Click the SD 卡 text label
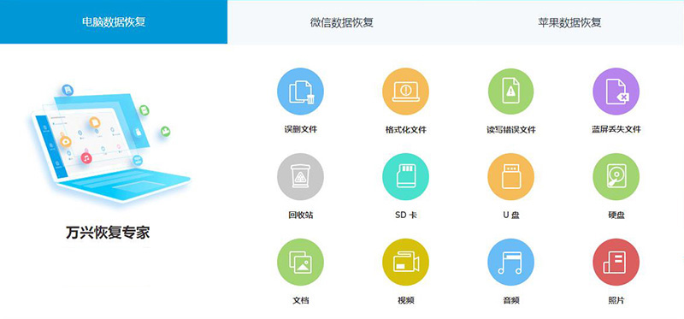The image size is (684, 319). click(405, 215)
